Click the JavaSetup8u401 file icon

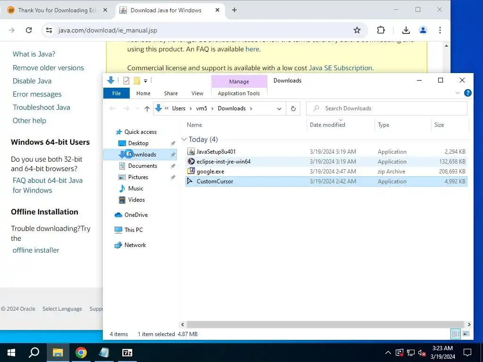click(191, 151)
